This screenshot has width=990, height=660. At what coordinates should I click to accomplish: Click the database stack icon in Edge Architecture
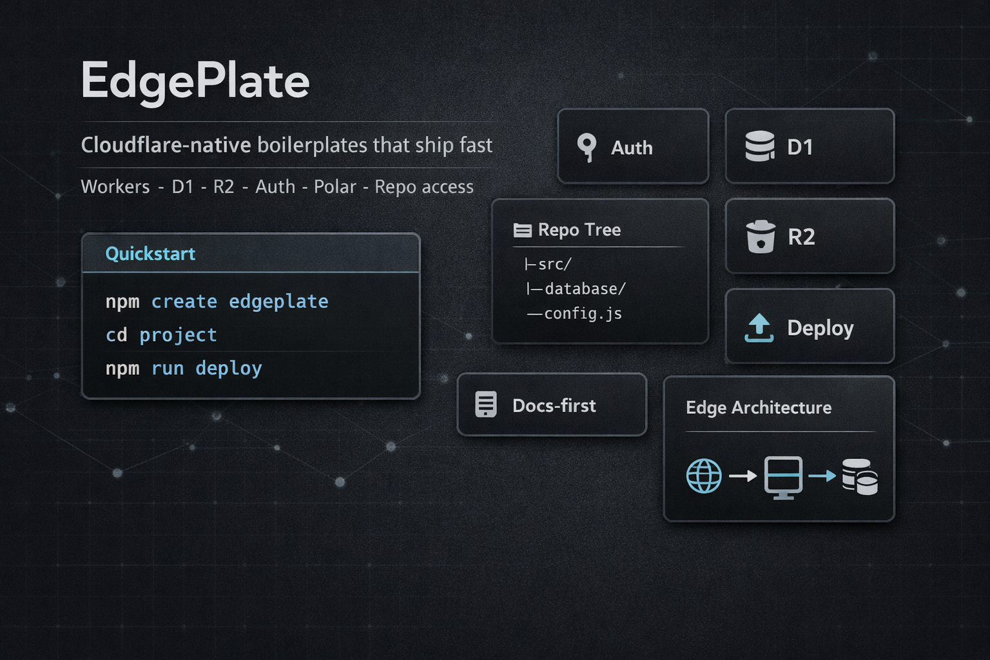860,477
